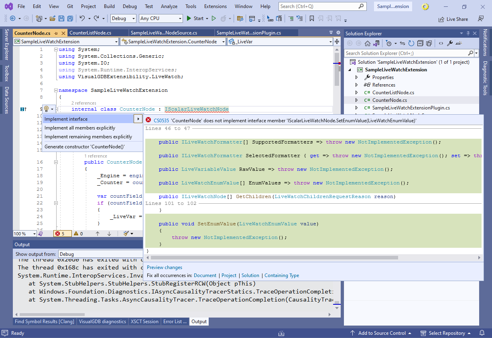
Task: Click the Hot Reload flame icon
Action: pos(224,18)
